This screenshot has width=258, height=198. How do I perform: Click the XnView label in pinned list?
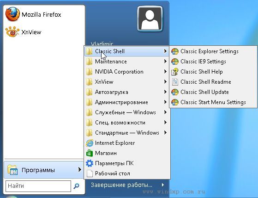(31, 32)
